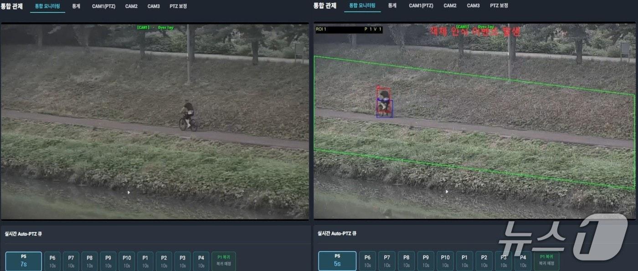Select P8 preset in left window queue

89,261
